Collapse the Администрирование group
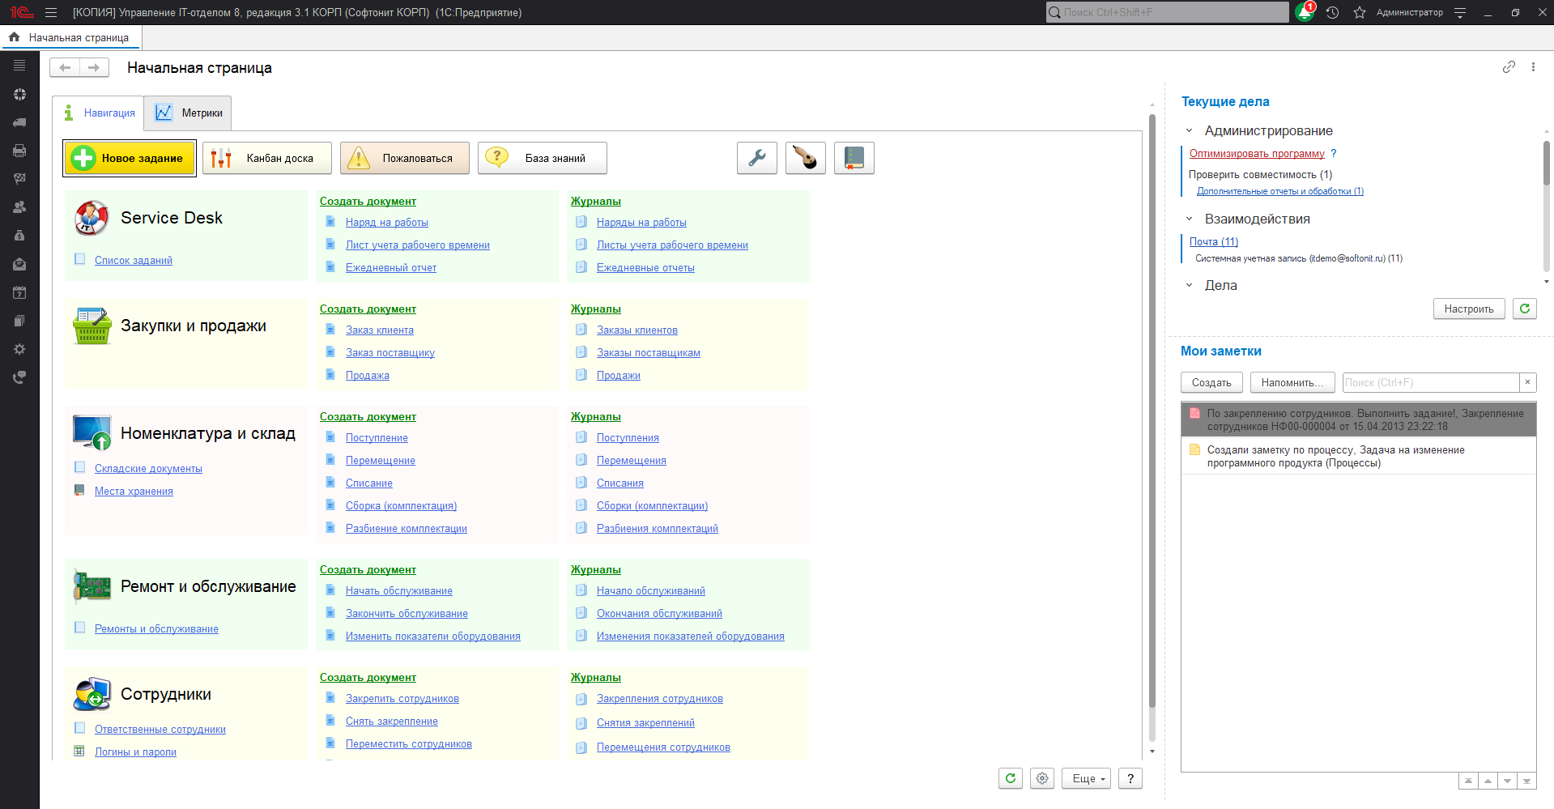The height and width of the screenshot is (809, 1554). [x=1189, y=130]
